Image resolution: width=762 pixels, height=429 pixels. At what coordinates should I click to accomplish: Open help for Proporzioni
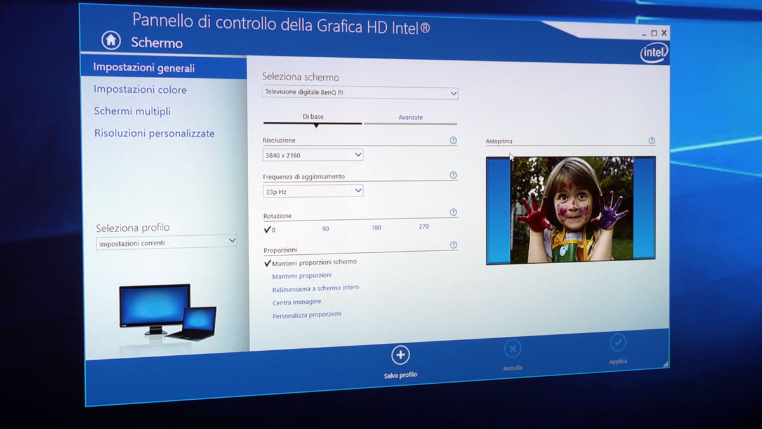[453, 245]
